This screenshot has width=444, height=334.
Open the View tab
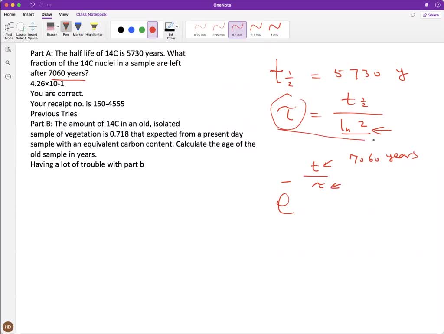[63, 14]
